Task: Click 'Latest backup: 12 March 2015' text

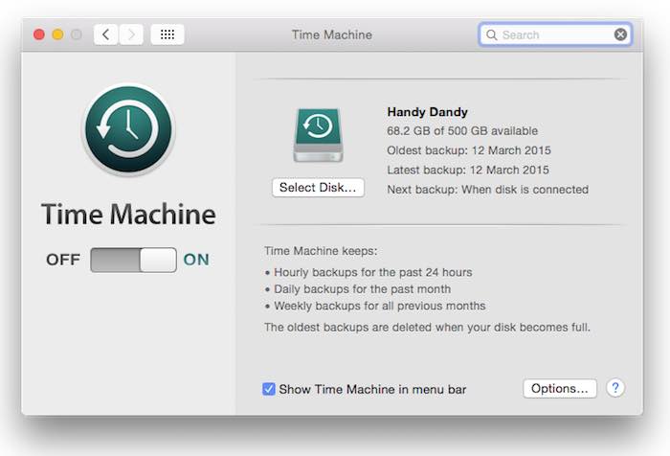Action: point(468,171)
